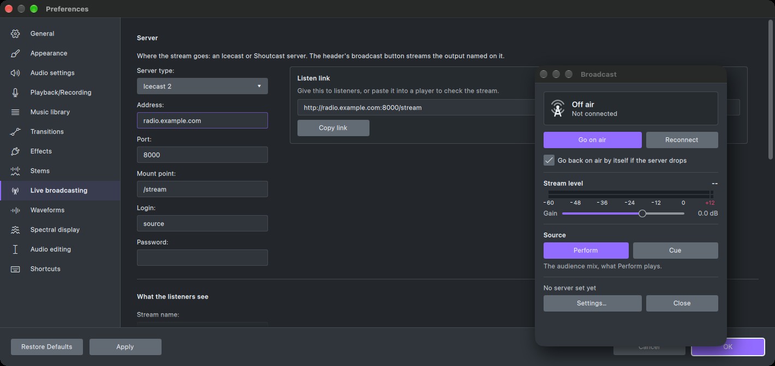Switch to Audio settings page
The image size is (775, 366).
pos(60,73)
